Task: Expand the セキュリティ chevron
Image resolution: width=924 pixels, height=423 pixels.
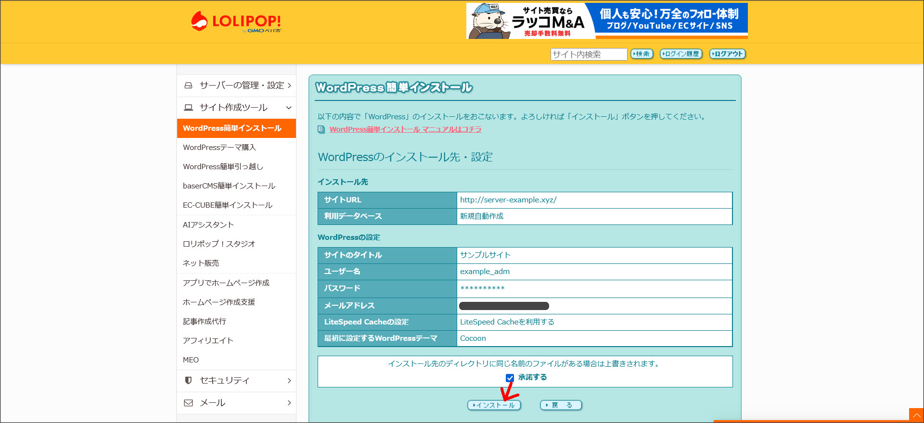Action: (289, 381)
